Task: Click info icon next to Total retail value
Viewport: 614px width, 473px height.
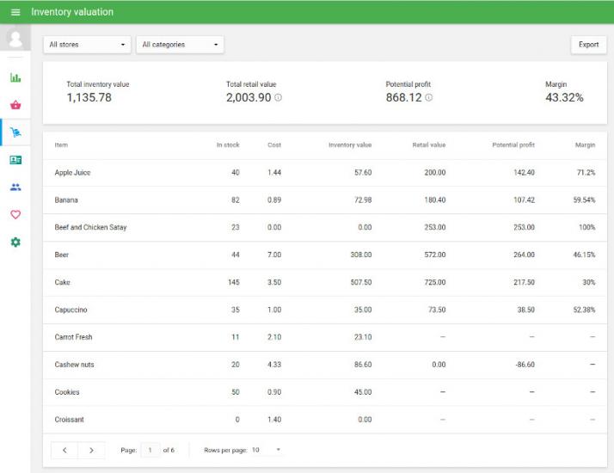Action: 278,98
